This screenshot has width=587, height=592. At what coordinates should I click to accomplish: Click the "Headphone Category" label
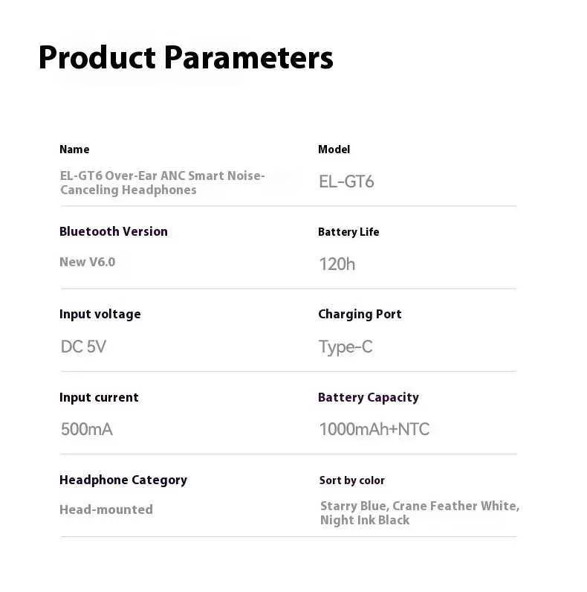pyautogui.click(x=123, y=480)
